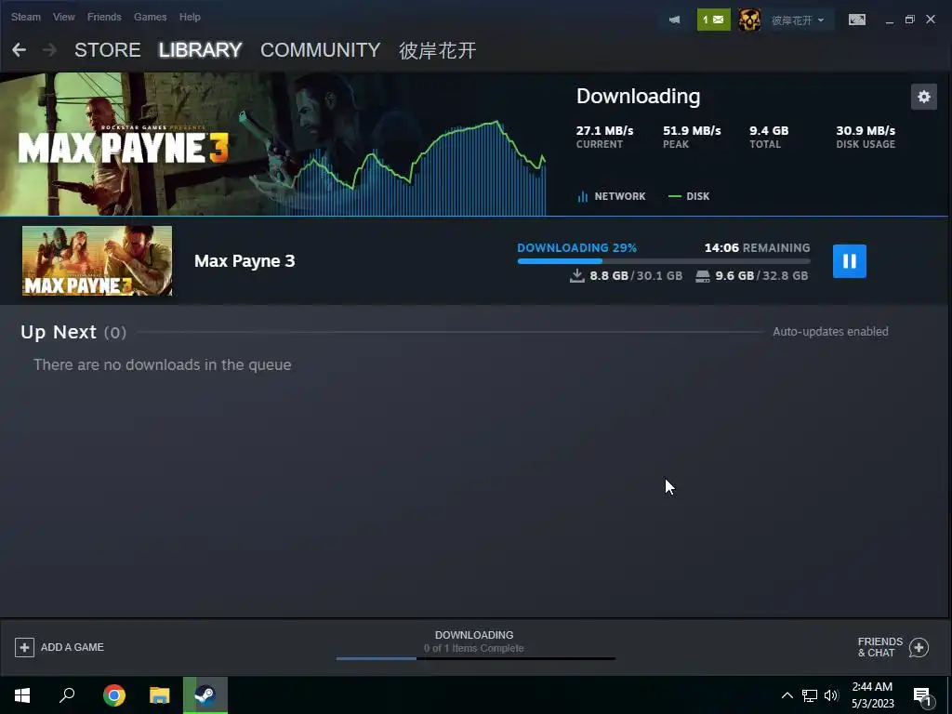Open the Games menu
Screen dimensions: 952x714
pyautogui.click(x=150, y=17)
